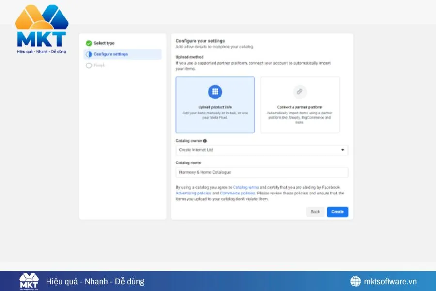
Task: Click the Back button
Action: tap(315, 212)
